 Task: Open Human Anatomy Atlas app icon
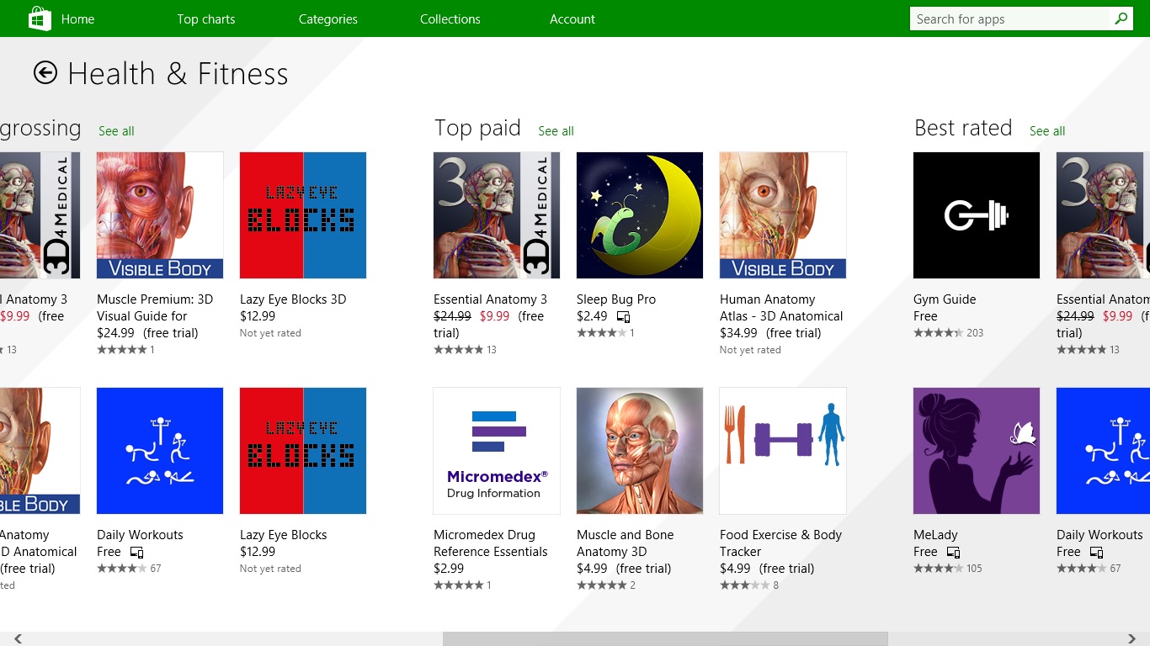[x=783, y=215]
